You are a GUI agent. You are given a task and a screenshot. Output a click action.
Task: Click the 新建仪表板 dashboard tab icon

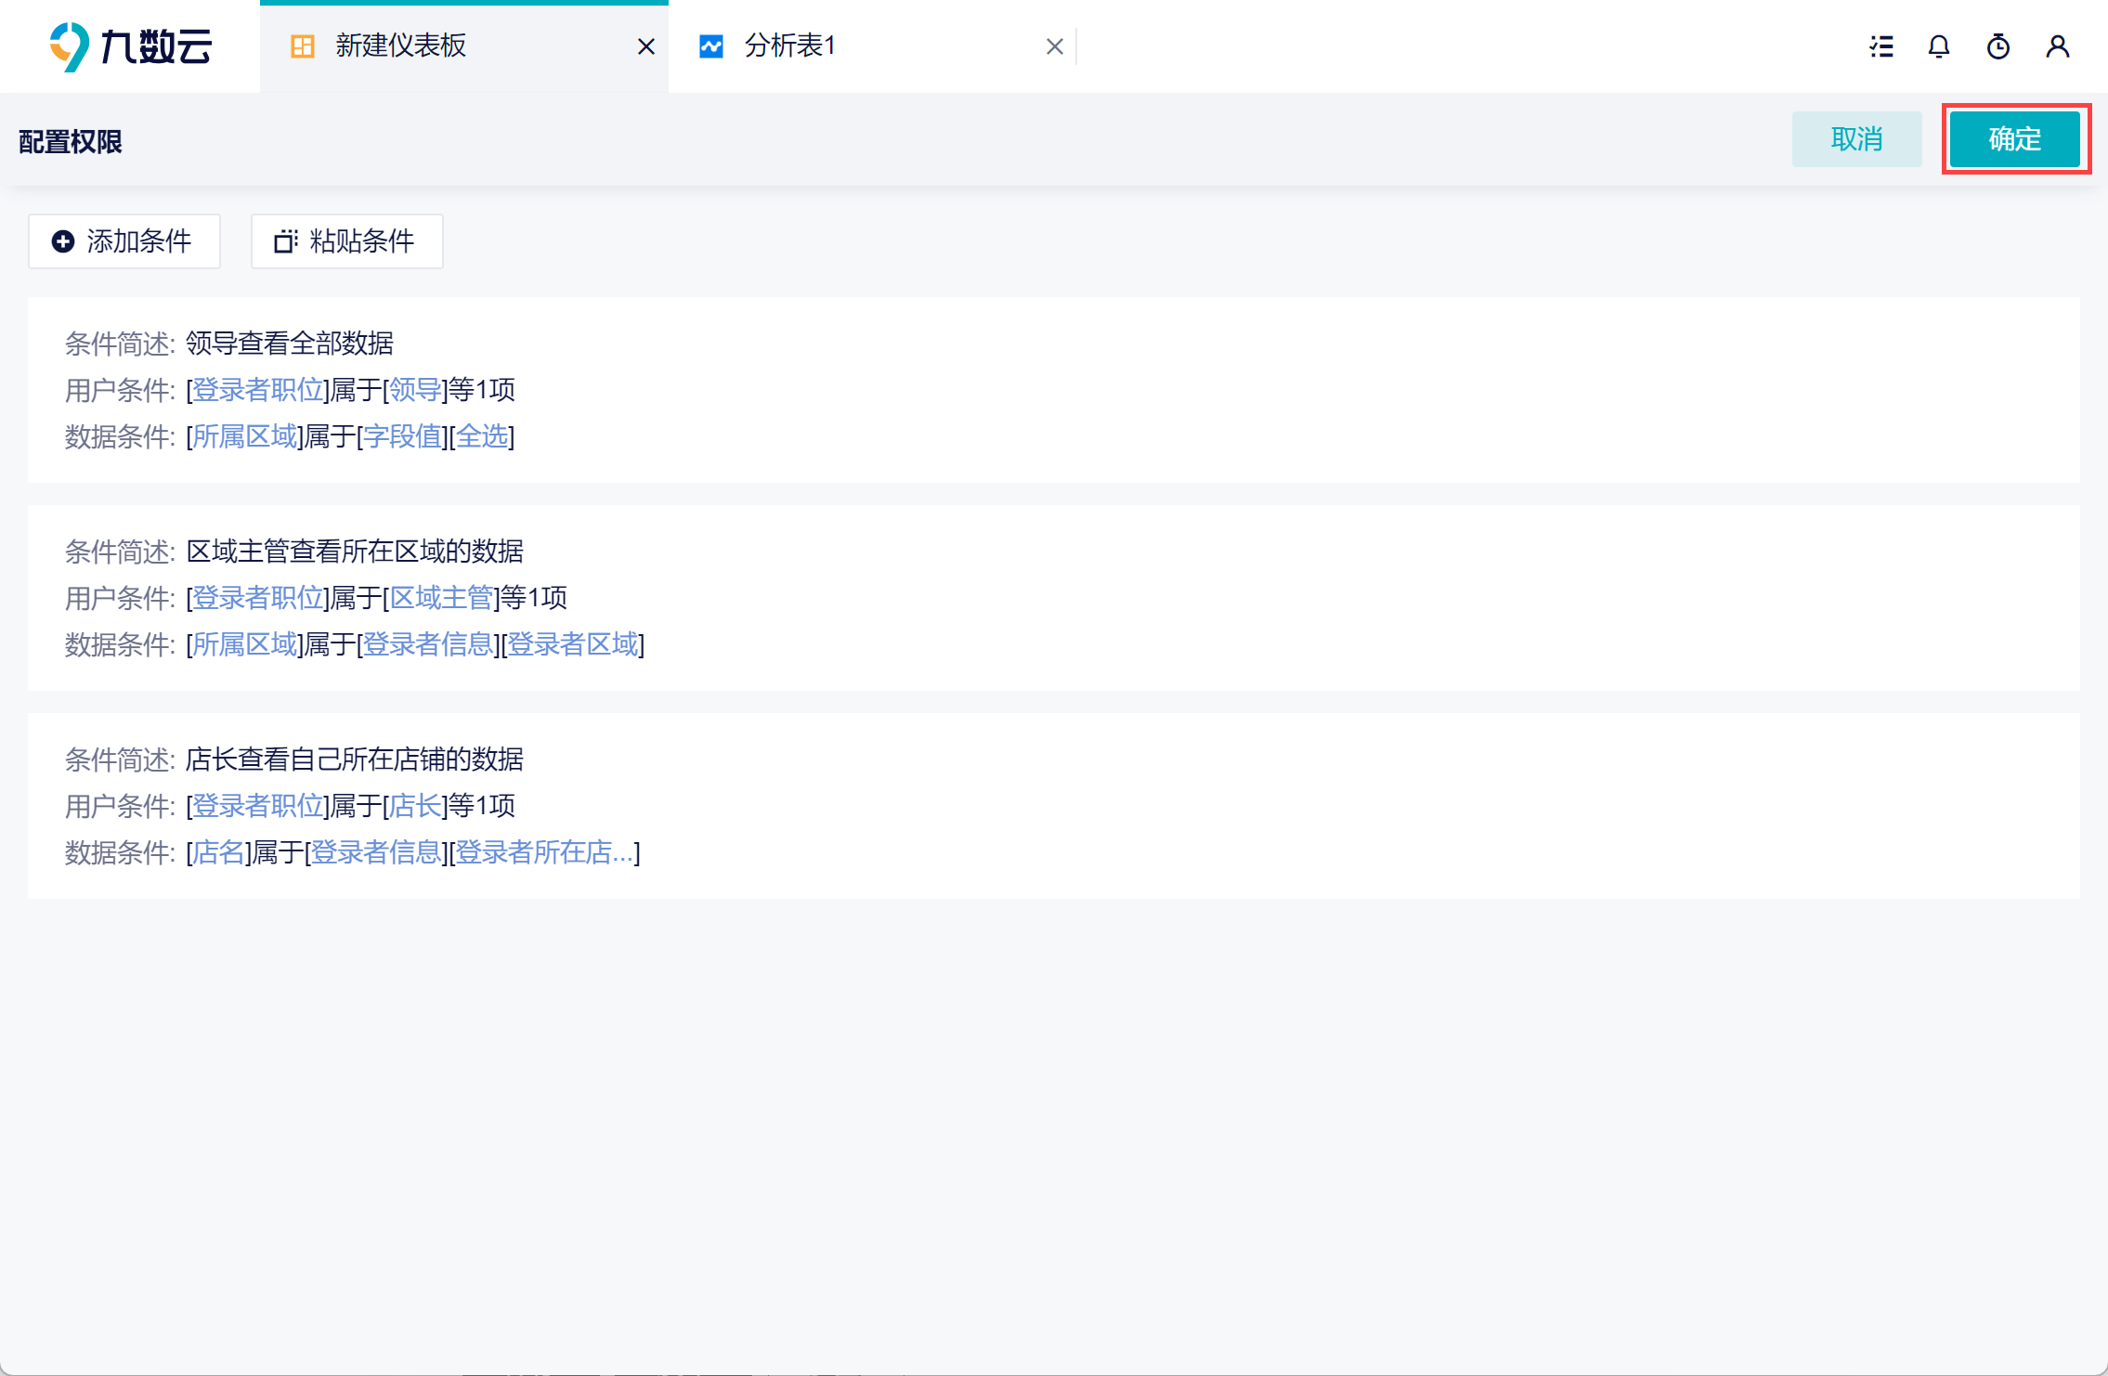[303, 46]
